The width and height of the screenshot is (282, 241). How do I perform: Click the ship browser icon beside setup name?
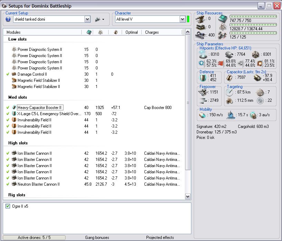coord(98,20)
